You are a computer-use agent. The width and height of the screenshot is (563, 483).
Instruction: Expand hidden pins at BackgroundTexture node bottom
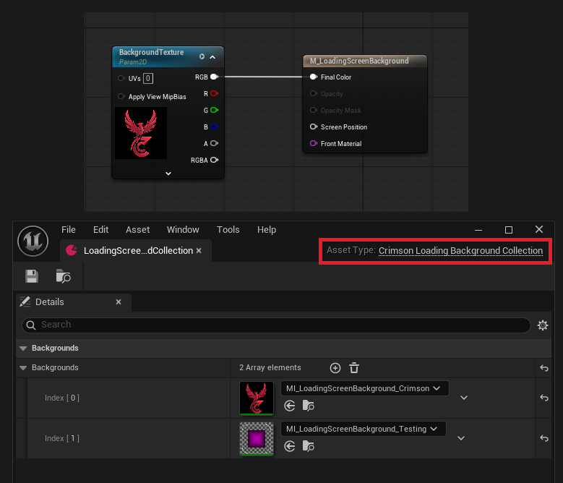[168, 174]
